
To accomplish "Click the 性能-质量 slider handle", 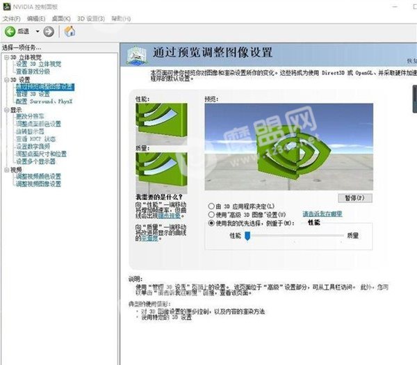I will 247,236.
